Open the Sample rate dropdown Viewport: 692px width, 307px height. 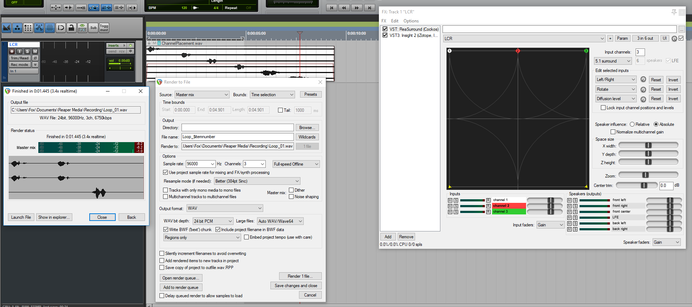(212, 164)
